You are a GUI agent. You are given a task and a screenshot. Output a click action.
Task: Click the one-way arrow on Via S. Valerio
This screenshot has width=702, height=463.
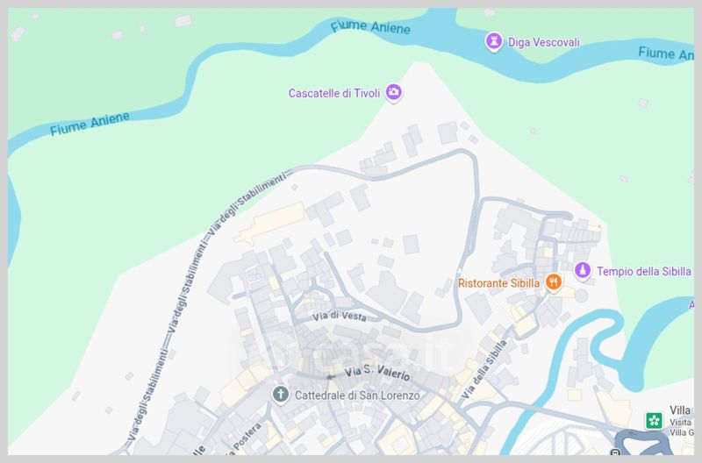click(331, 377)
